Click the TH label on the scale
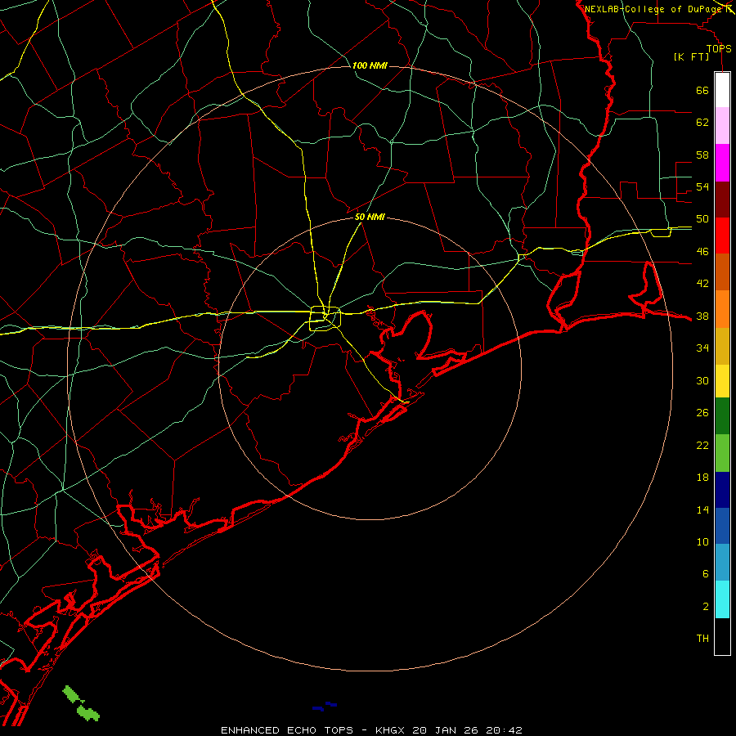Viewport: 736px width, 736px height. pyautogui.click(x=702, y=639)
